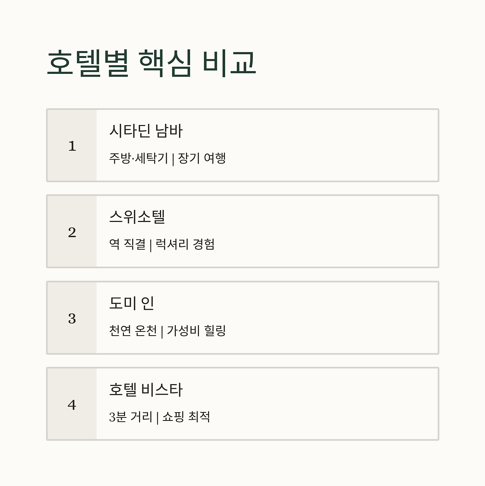Click the 역 직결 description text
The image size is (485, 486).
[127, 244]
